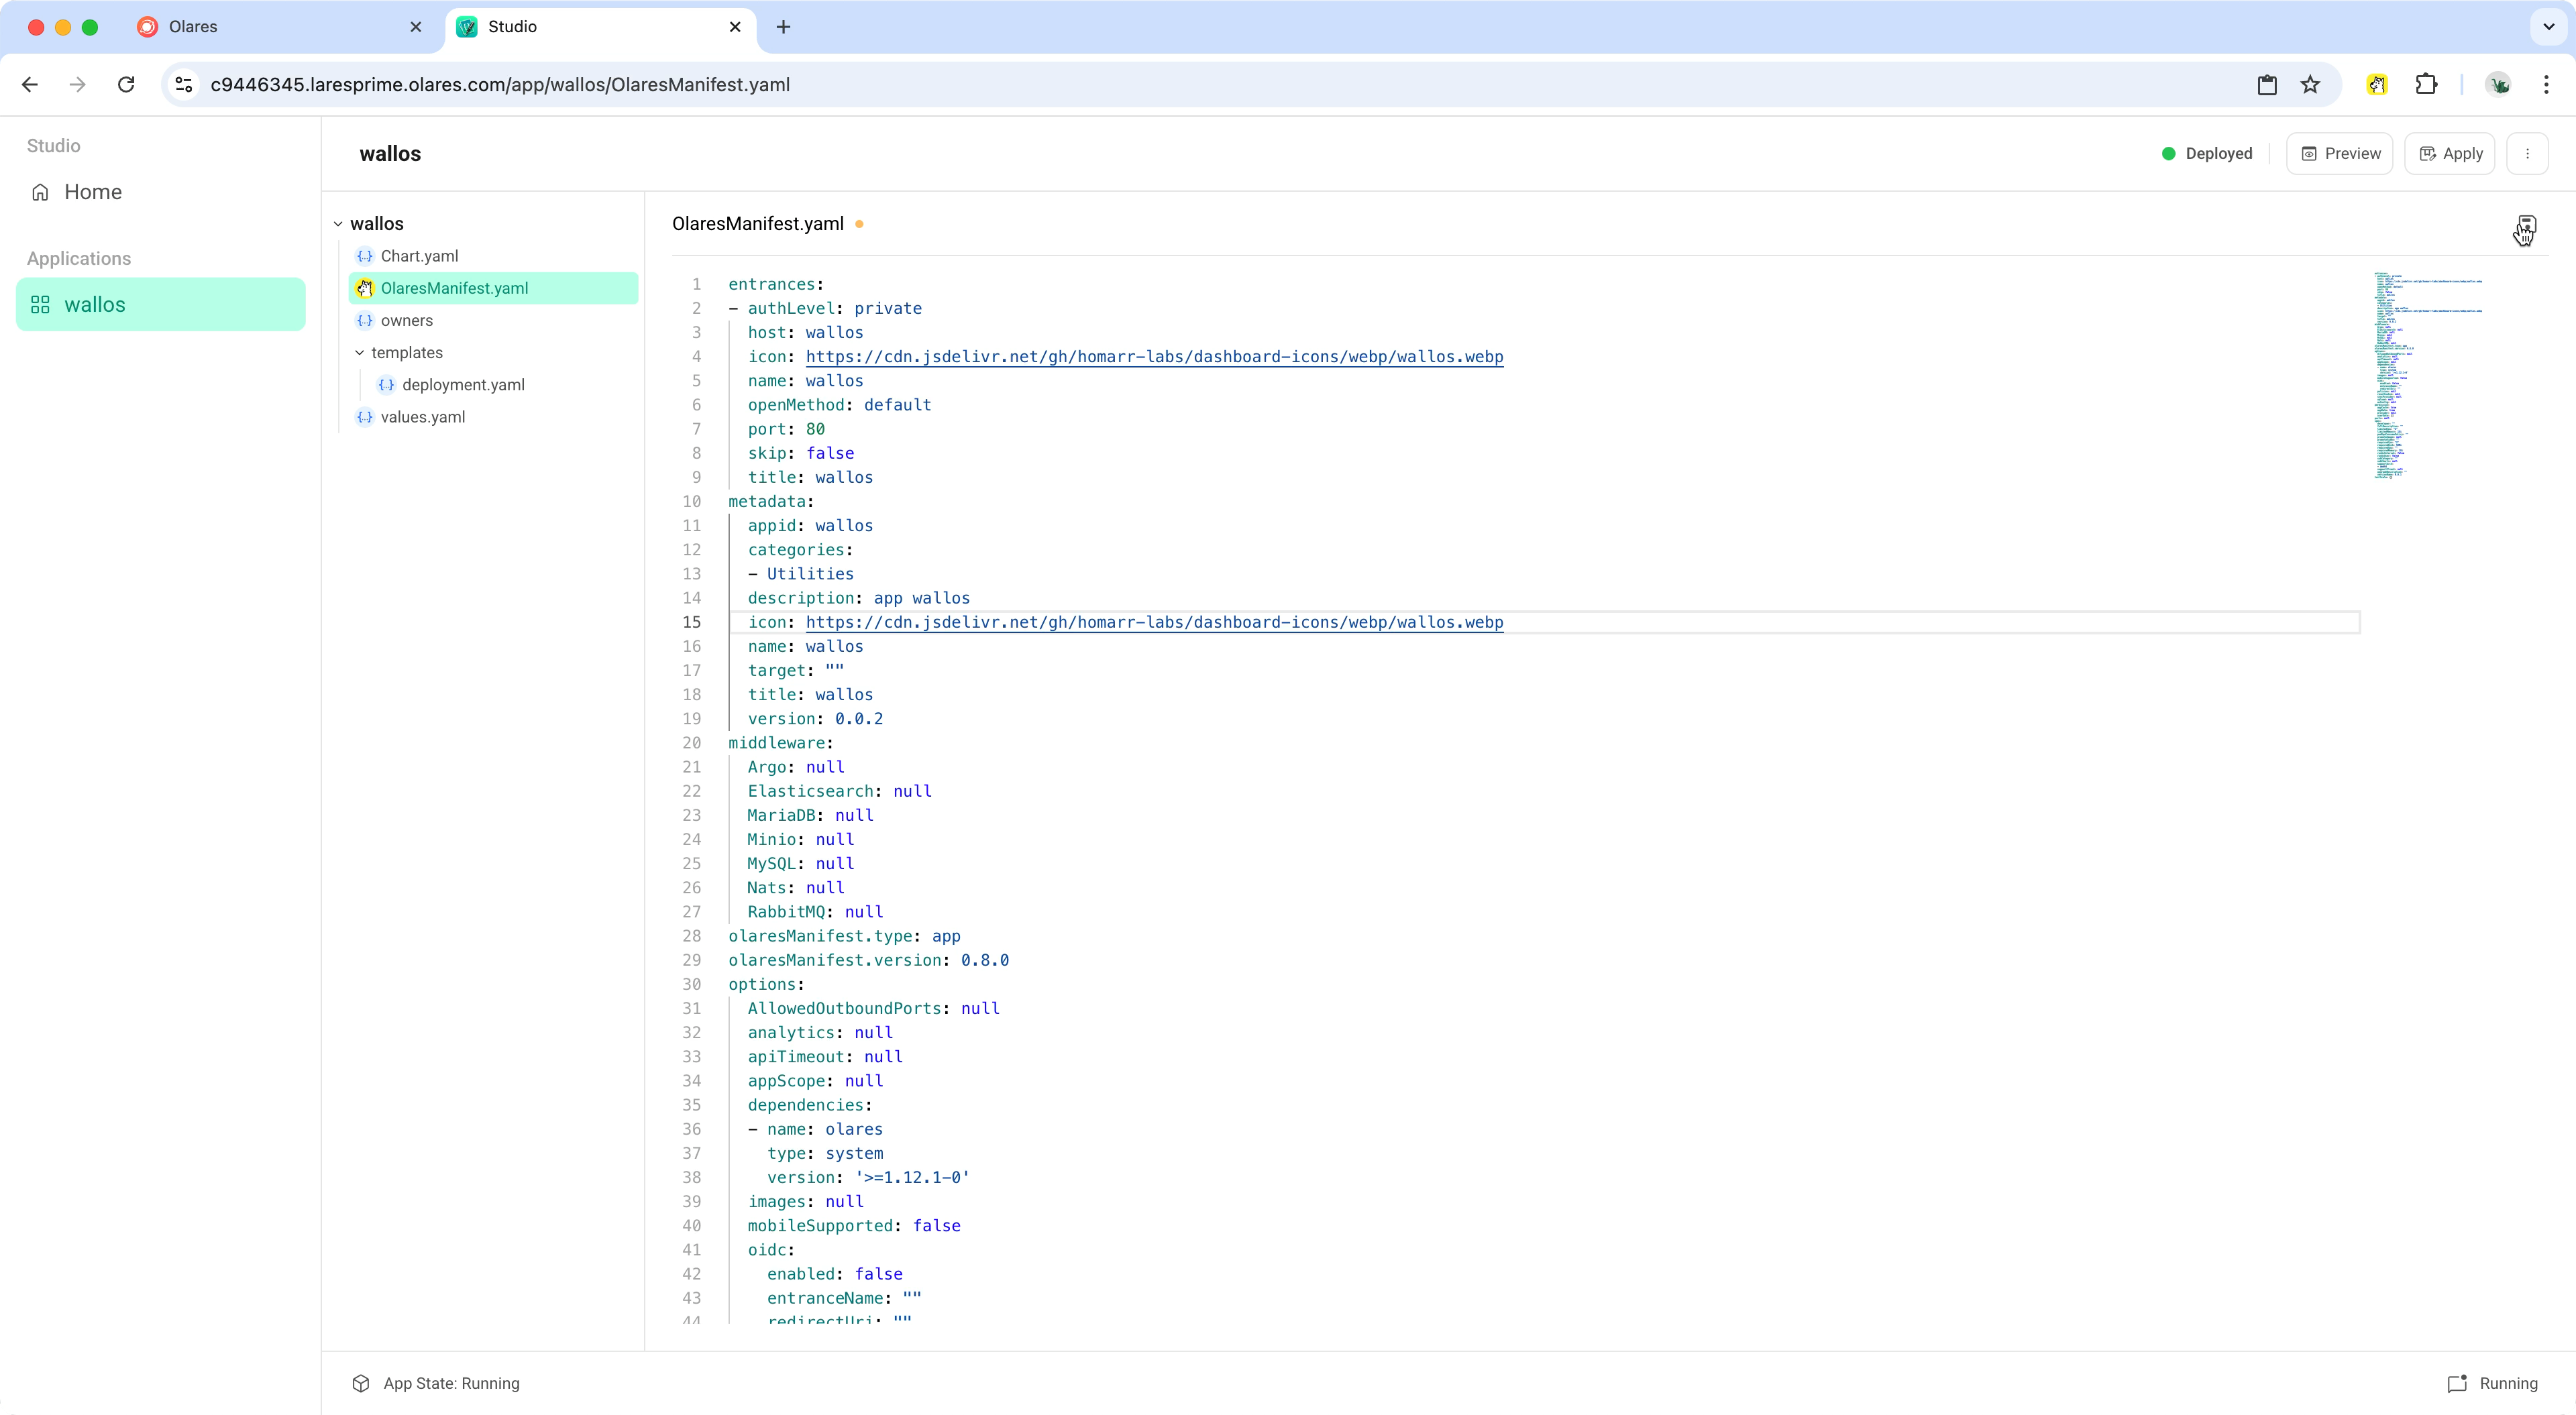Click the Apply button

[x=2450, y=154]
